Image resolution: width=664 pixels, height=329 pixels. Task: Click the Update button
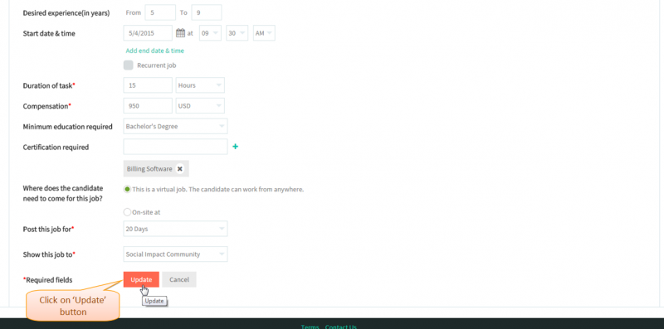[141, 279]
